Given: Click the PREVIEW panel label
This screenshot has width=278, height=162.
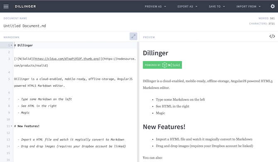Looking at the screenshot, I should click(x=149, y=37).
